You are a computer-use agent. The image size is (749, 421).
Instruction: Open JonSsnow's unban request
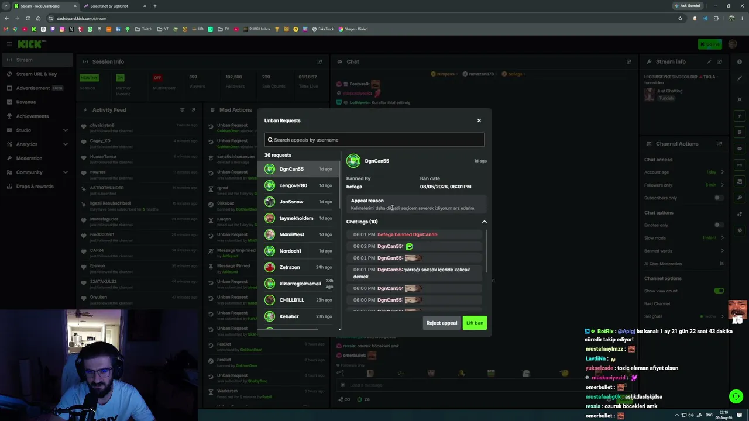298,202
